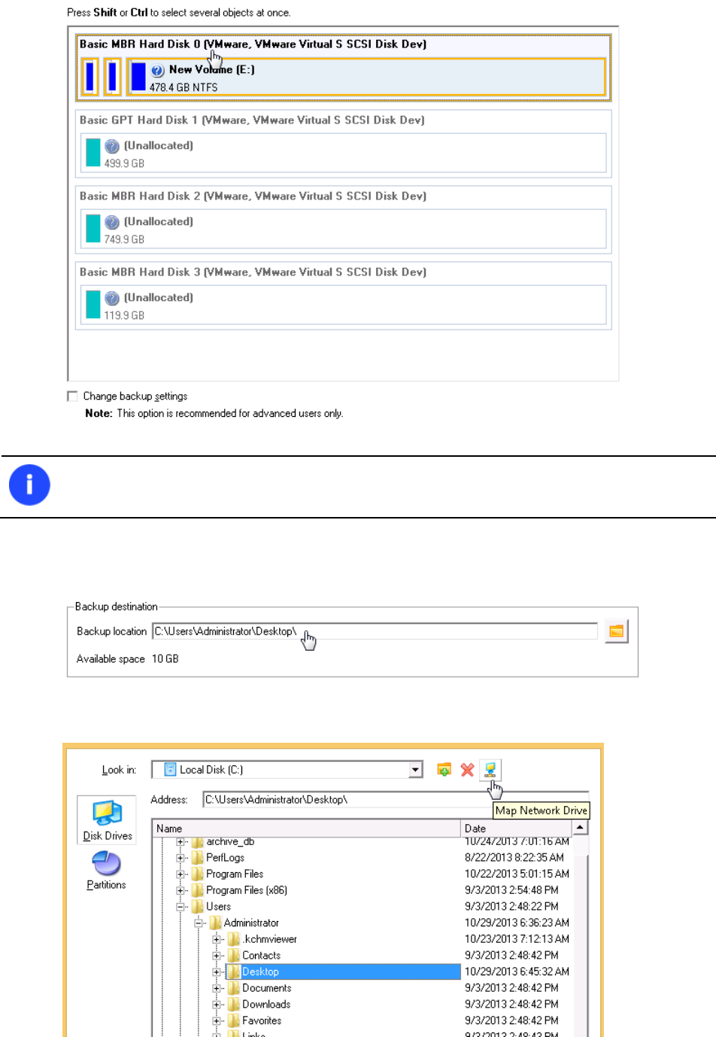Select the .kchmviewer folder

click(269, 940)
